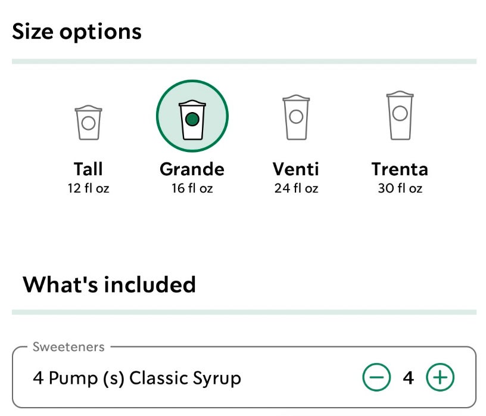The image size is (486, 416).
Task: Tap the 16 fl oz text
Action: point(192,189)
